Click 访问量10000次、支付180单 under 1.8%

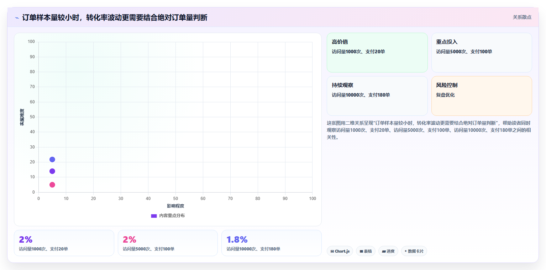(x=253, y=249)
